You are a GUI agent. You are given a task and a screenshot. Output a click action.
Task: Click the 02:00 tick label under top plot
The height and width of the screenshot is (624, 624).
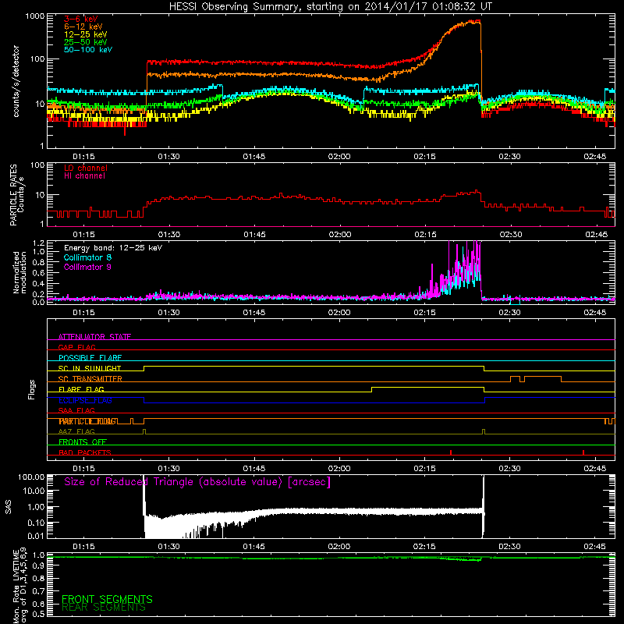coord(339,157)
